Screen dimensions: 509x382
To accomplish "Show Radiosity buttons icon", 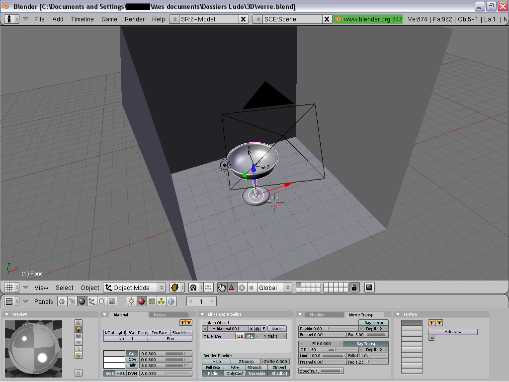I will 162,301.
